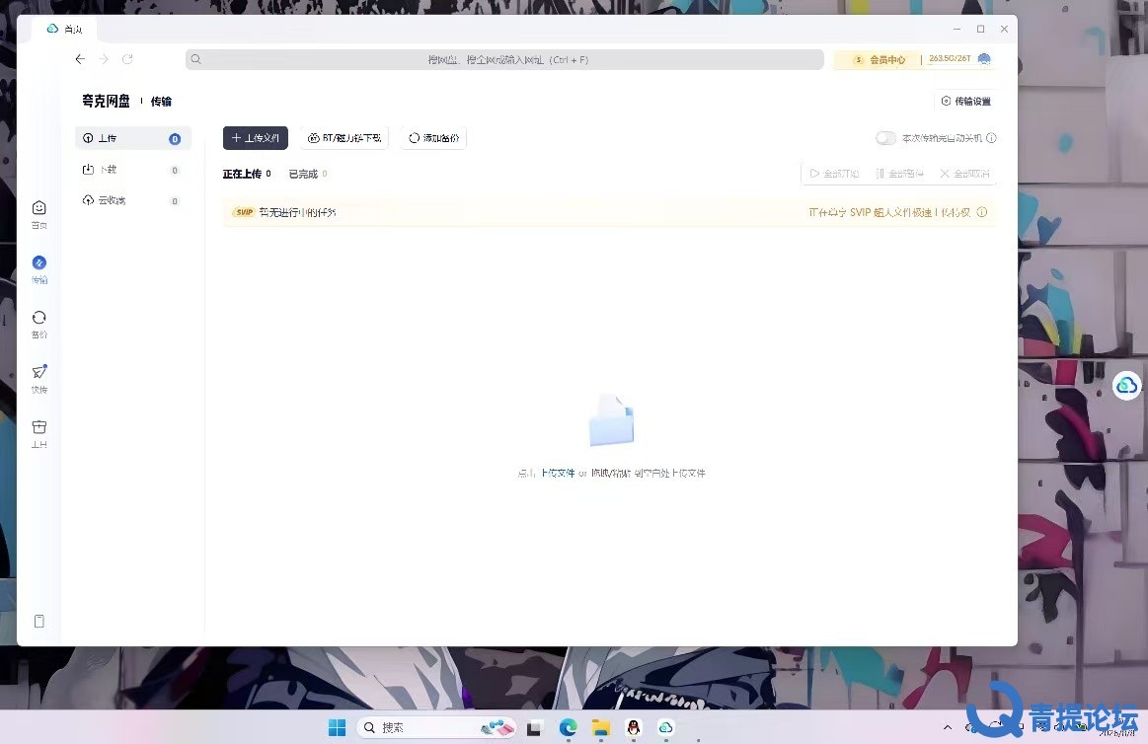Click the BT/磁力链下载 button
Screen dimensions: 1148x744
344,138
